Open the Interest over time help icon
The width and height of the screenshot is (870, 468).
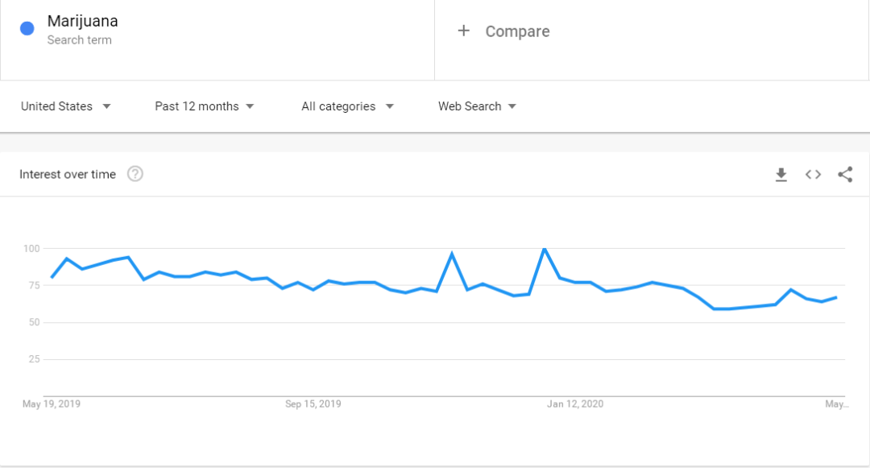(135, 174)
